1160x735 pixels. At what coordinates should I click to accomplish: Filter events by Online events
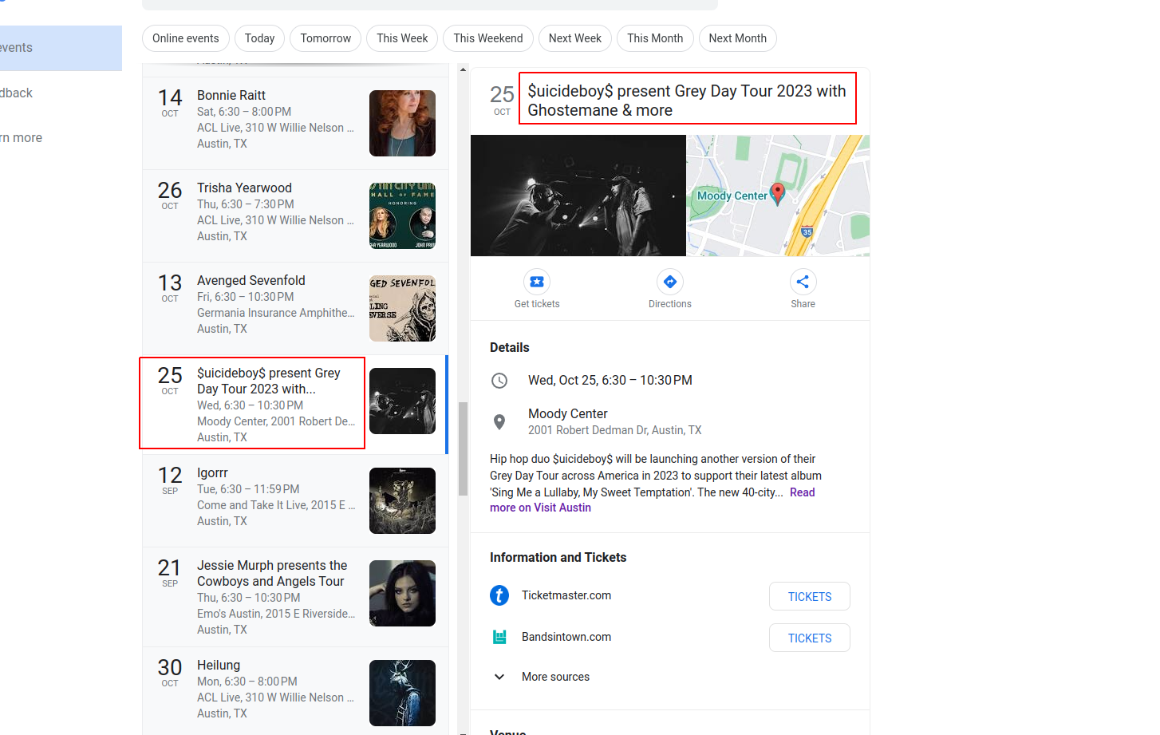click(185, 38)
